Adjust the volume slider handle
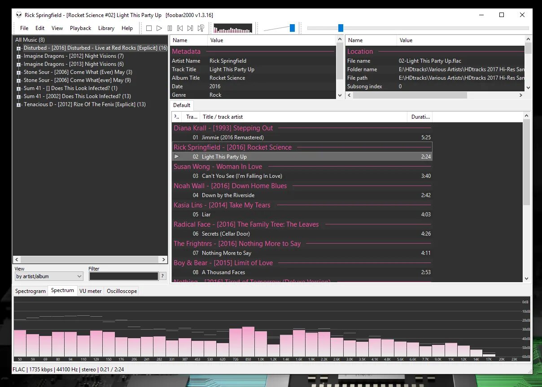The width and height of the screenshot is (542, 387). click(x=292, y=28)
